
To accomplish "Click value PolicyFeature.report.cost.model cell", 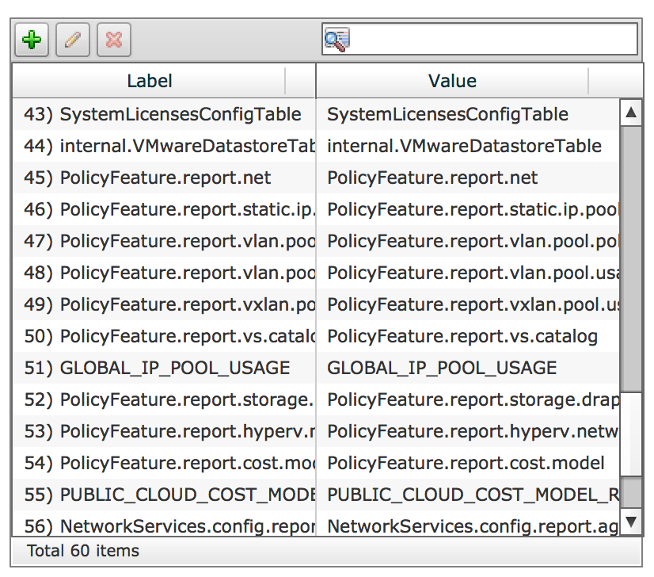I will [468, 464].
